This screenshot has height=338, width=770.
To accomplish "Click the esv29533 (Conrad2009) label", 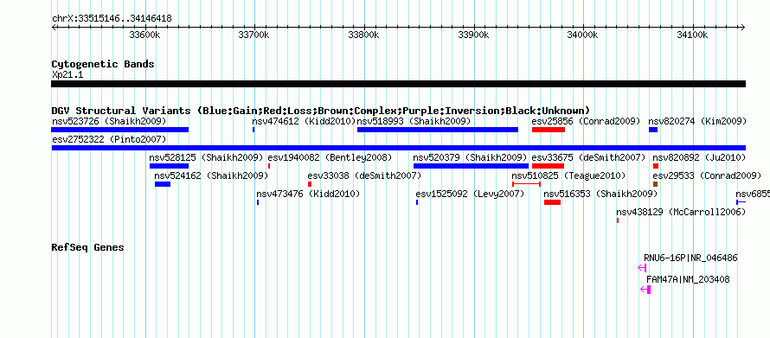I will point(707,175).
